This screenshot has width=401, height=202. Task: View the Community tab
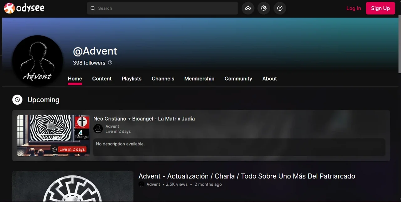[238, 79]
